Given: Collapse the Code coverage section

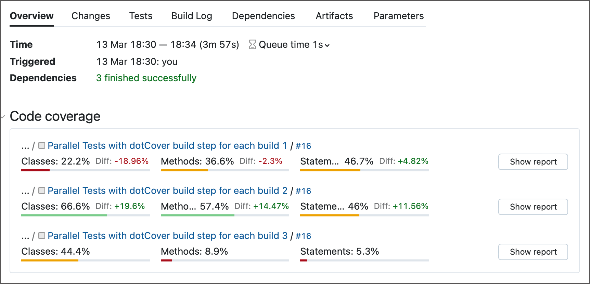Looking at the screenshot, I should [3, 117].
